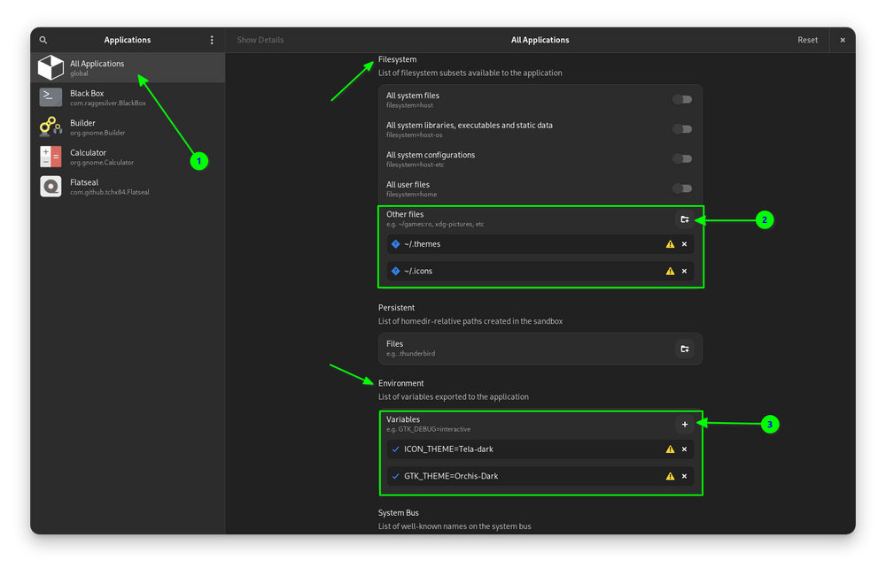The image size is (886, 568).
Task: Click warning icon next to ICON_THEME=Tela-dark
Action: coord(670,449)
